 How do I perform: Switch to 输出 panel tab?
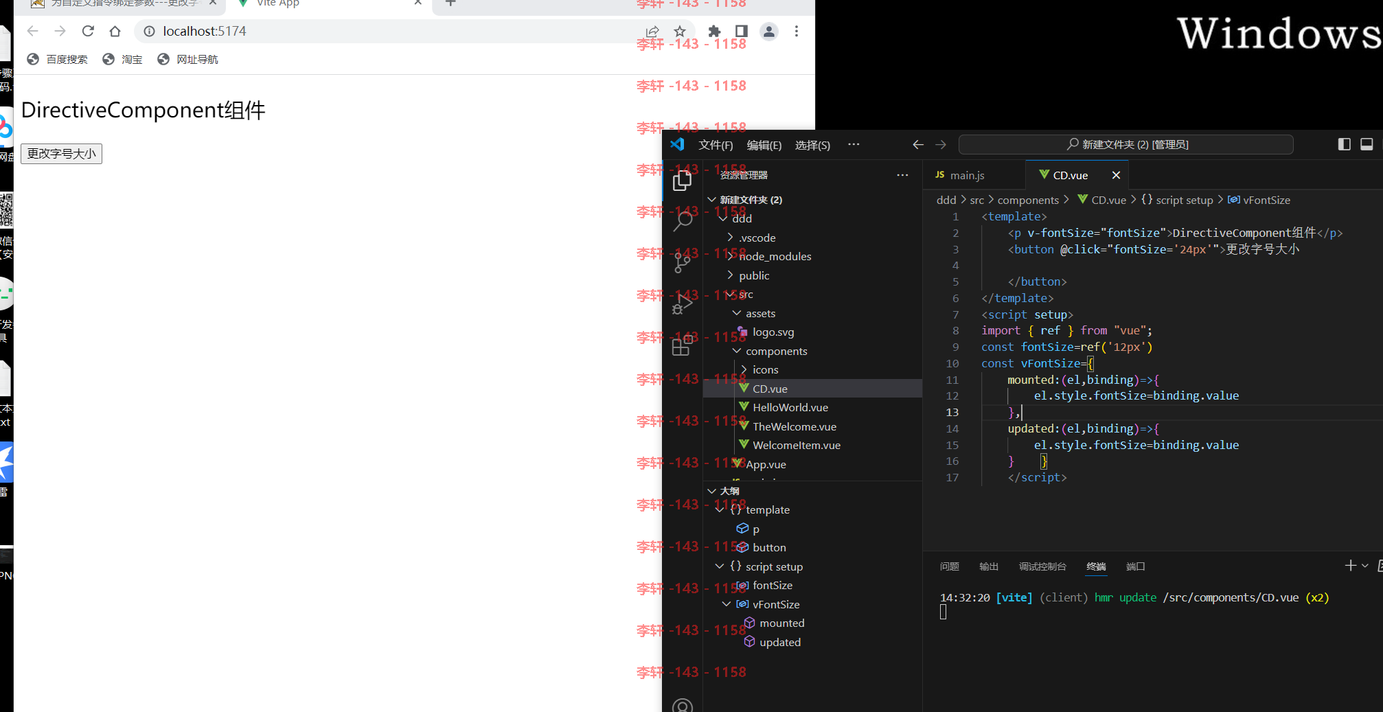pos(989,566)
